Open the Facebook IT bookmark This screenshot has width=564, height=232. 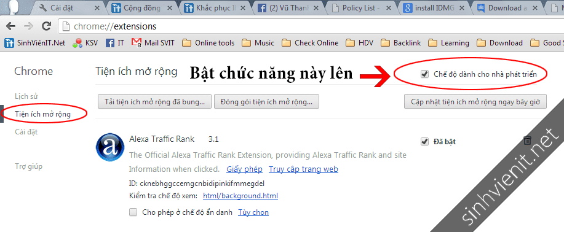pos(115,43)
